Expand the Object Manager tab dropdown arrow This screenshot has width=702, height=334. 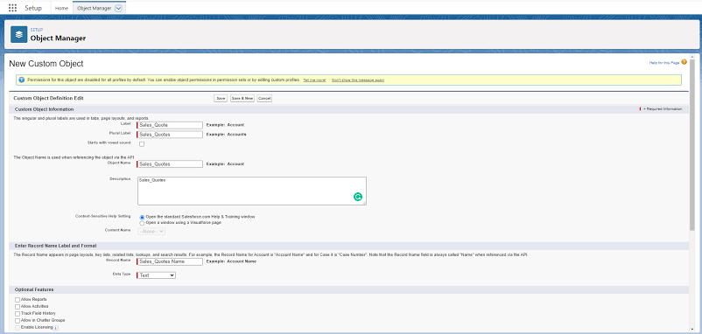[118, 8]
